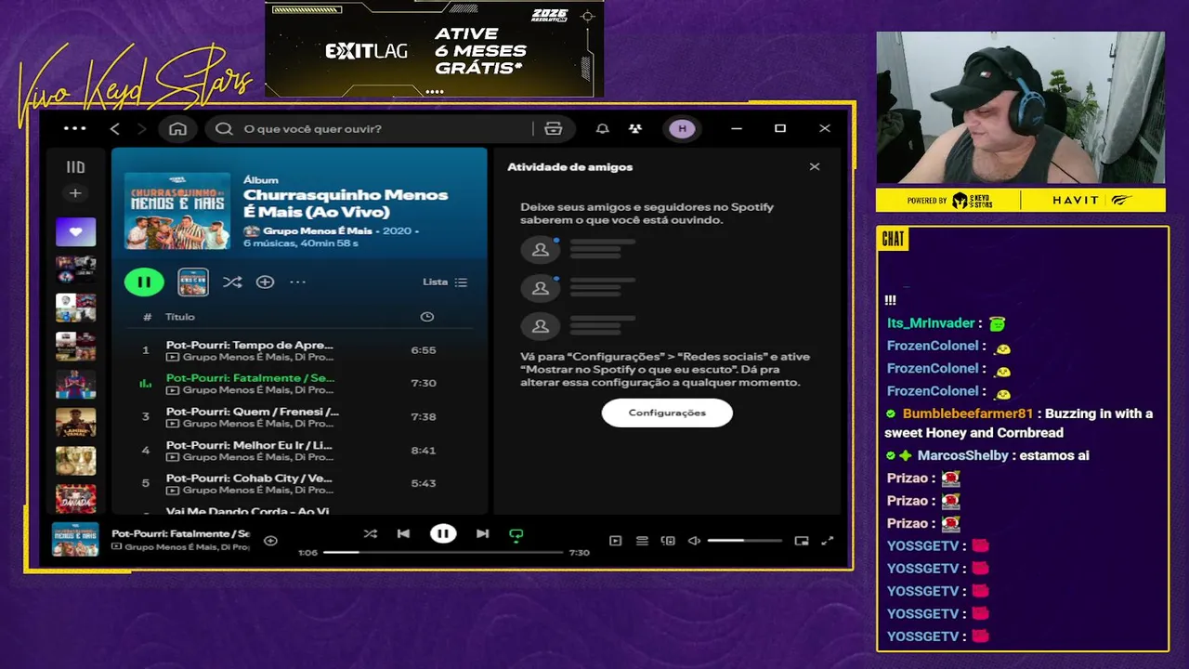Enter fullscreen player mode
The height and width of the screenshot is (669, 1189).
click(x=828, y=541)
